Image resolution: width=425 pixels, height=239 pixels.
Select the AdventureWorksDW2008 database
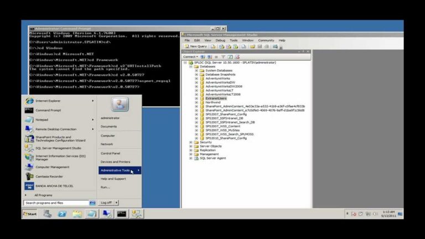click(224, 86)
